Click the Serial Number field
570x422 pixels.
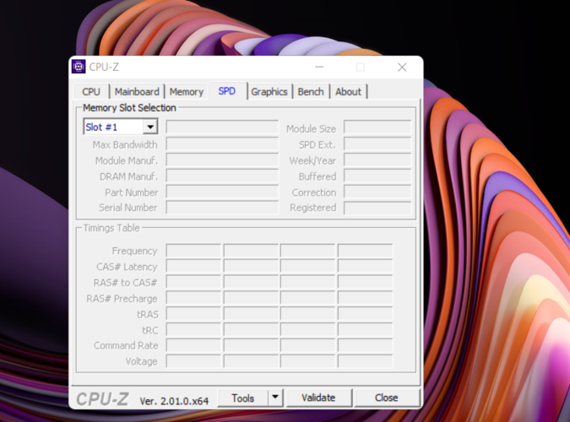pyautogui.click(x=222, y=207)
